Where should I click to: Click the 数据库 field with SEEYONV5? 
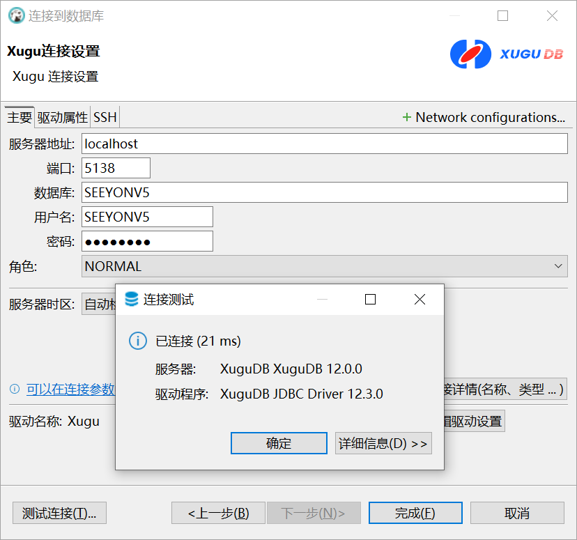click(325, 192)
